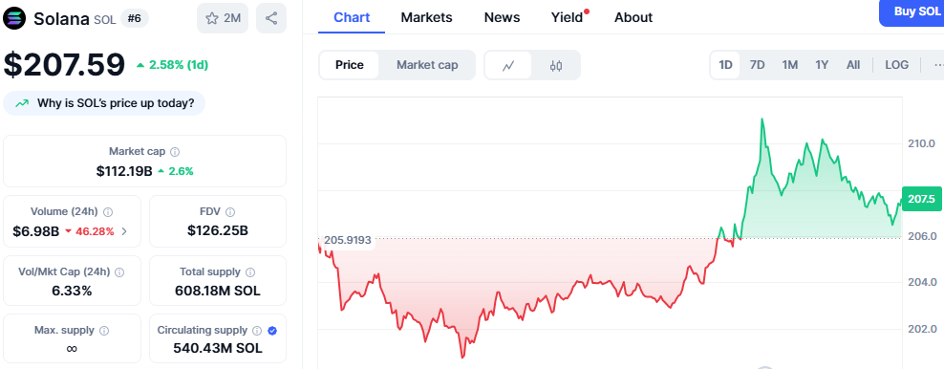The width and height of the screenshot is (944, 369).
Task: Expand the Volume (24h) chevron arrow
Action: [x=124, y=230]
